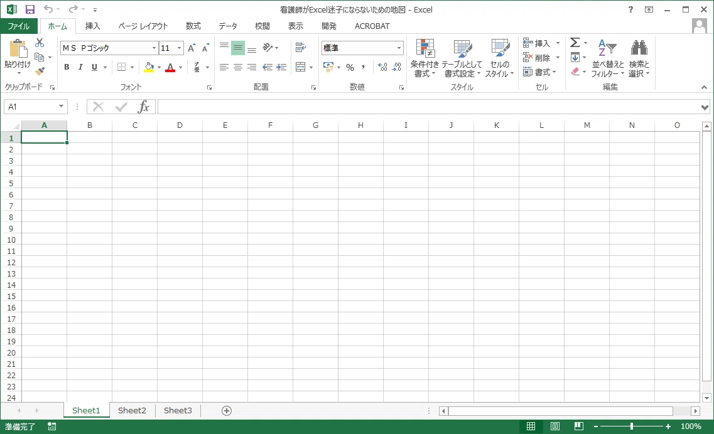This screenshot has height=434, width=714.
Task: Expand the formula bar with chevron
Action: 705,107
